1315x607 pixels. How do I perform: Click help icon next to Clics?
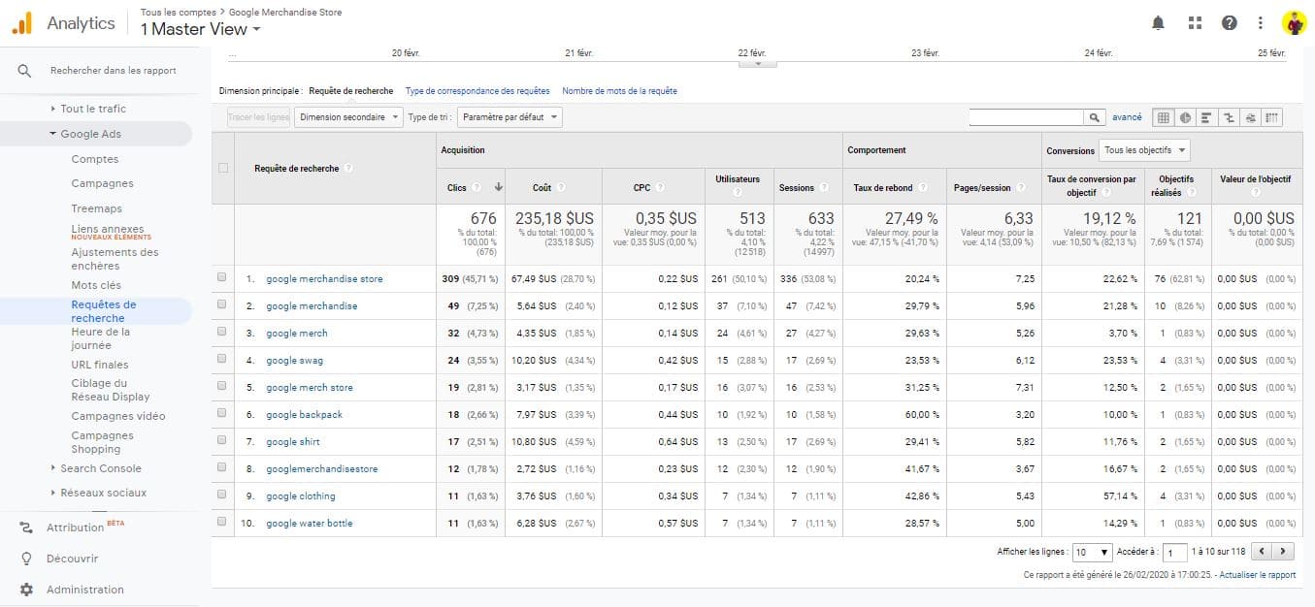[x=477, y=187]
